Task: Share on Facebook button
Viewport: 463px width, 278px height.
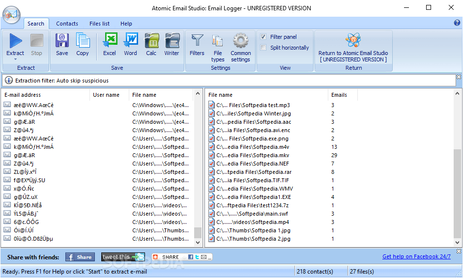Action: 80,257
